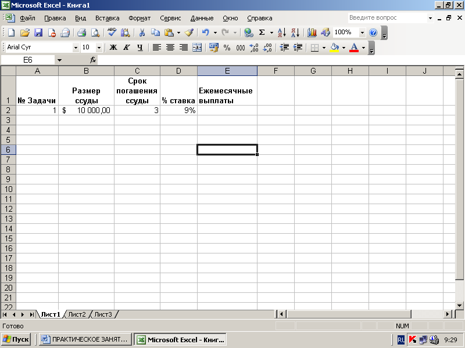Screen dimensions: 465x348
Task: Open the Вставка menu
Action: coord(108,18)
